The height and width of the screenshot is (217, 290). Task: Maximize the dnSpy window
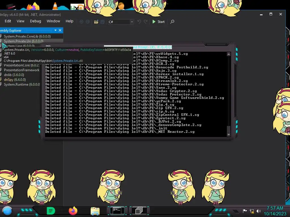click(x=271, y=14)
